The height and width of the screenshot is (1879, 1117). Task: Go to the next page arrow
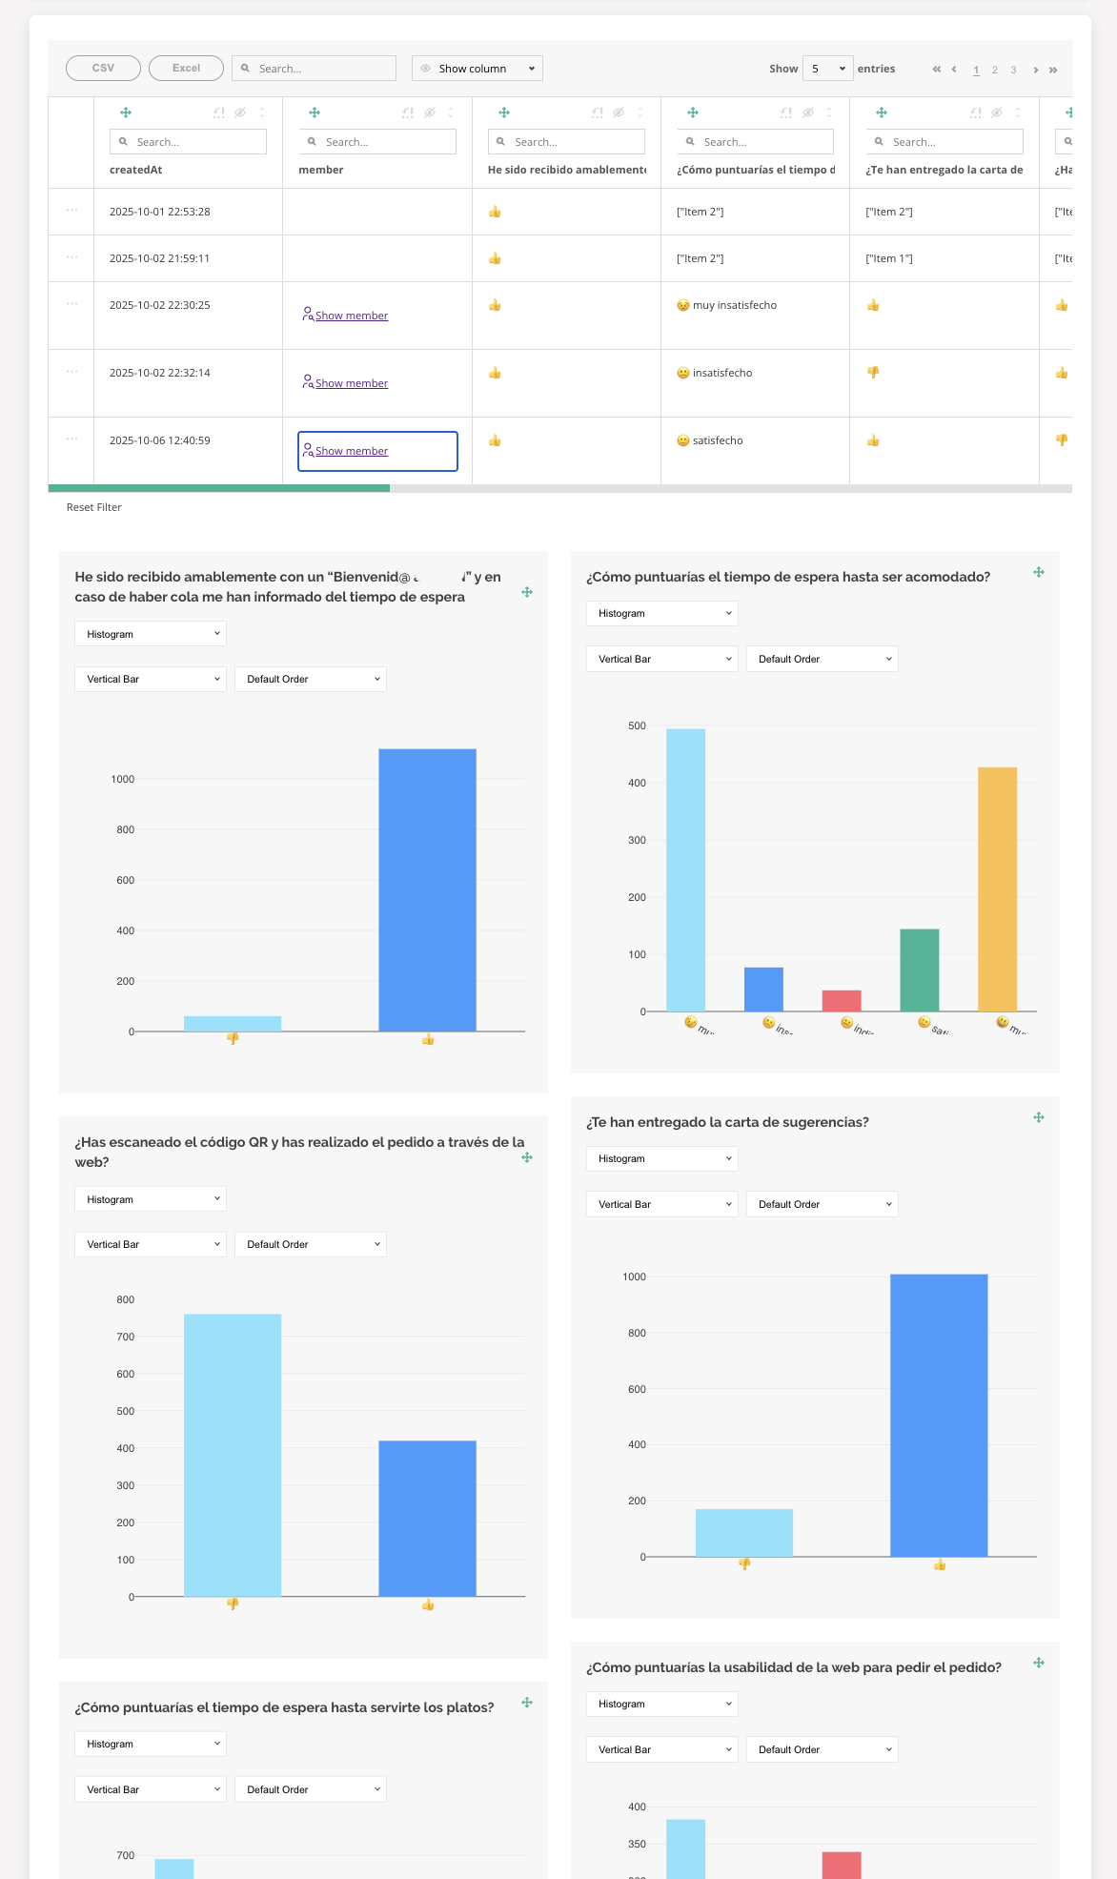pos(1036,70)
